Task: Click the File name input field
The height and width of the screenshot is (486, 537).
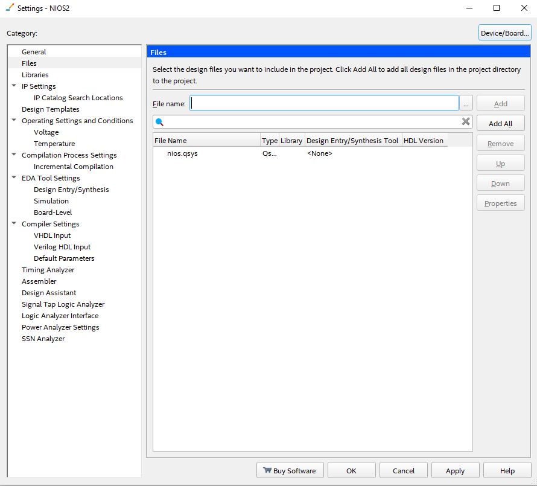Action: point(324,103)
